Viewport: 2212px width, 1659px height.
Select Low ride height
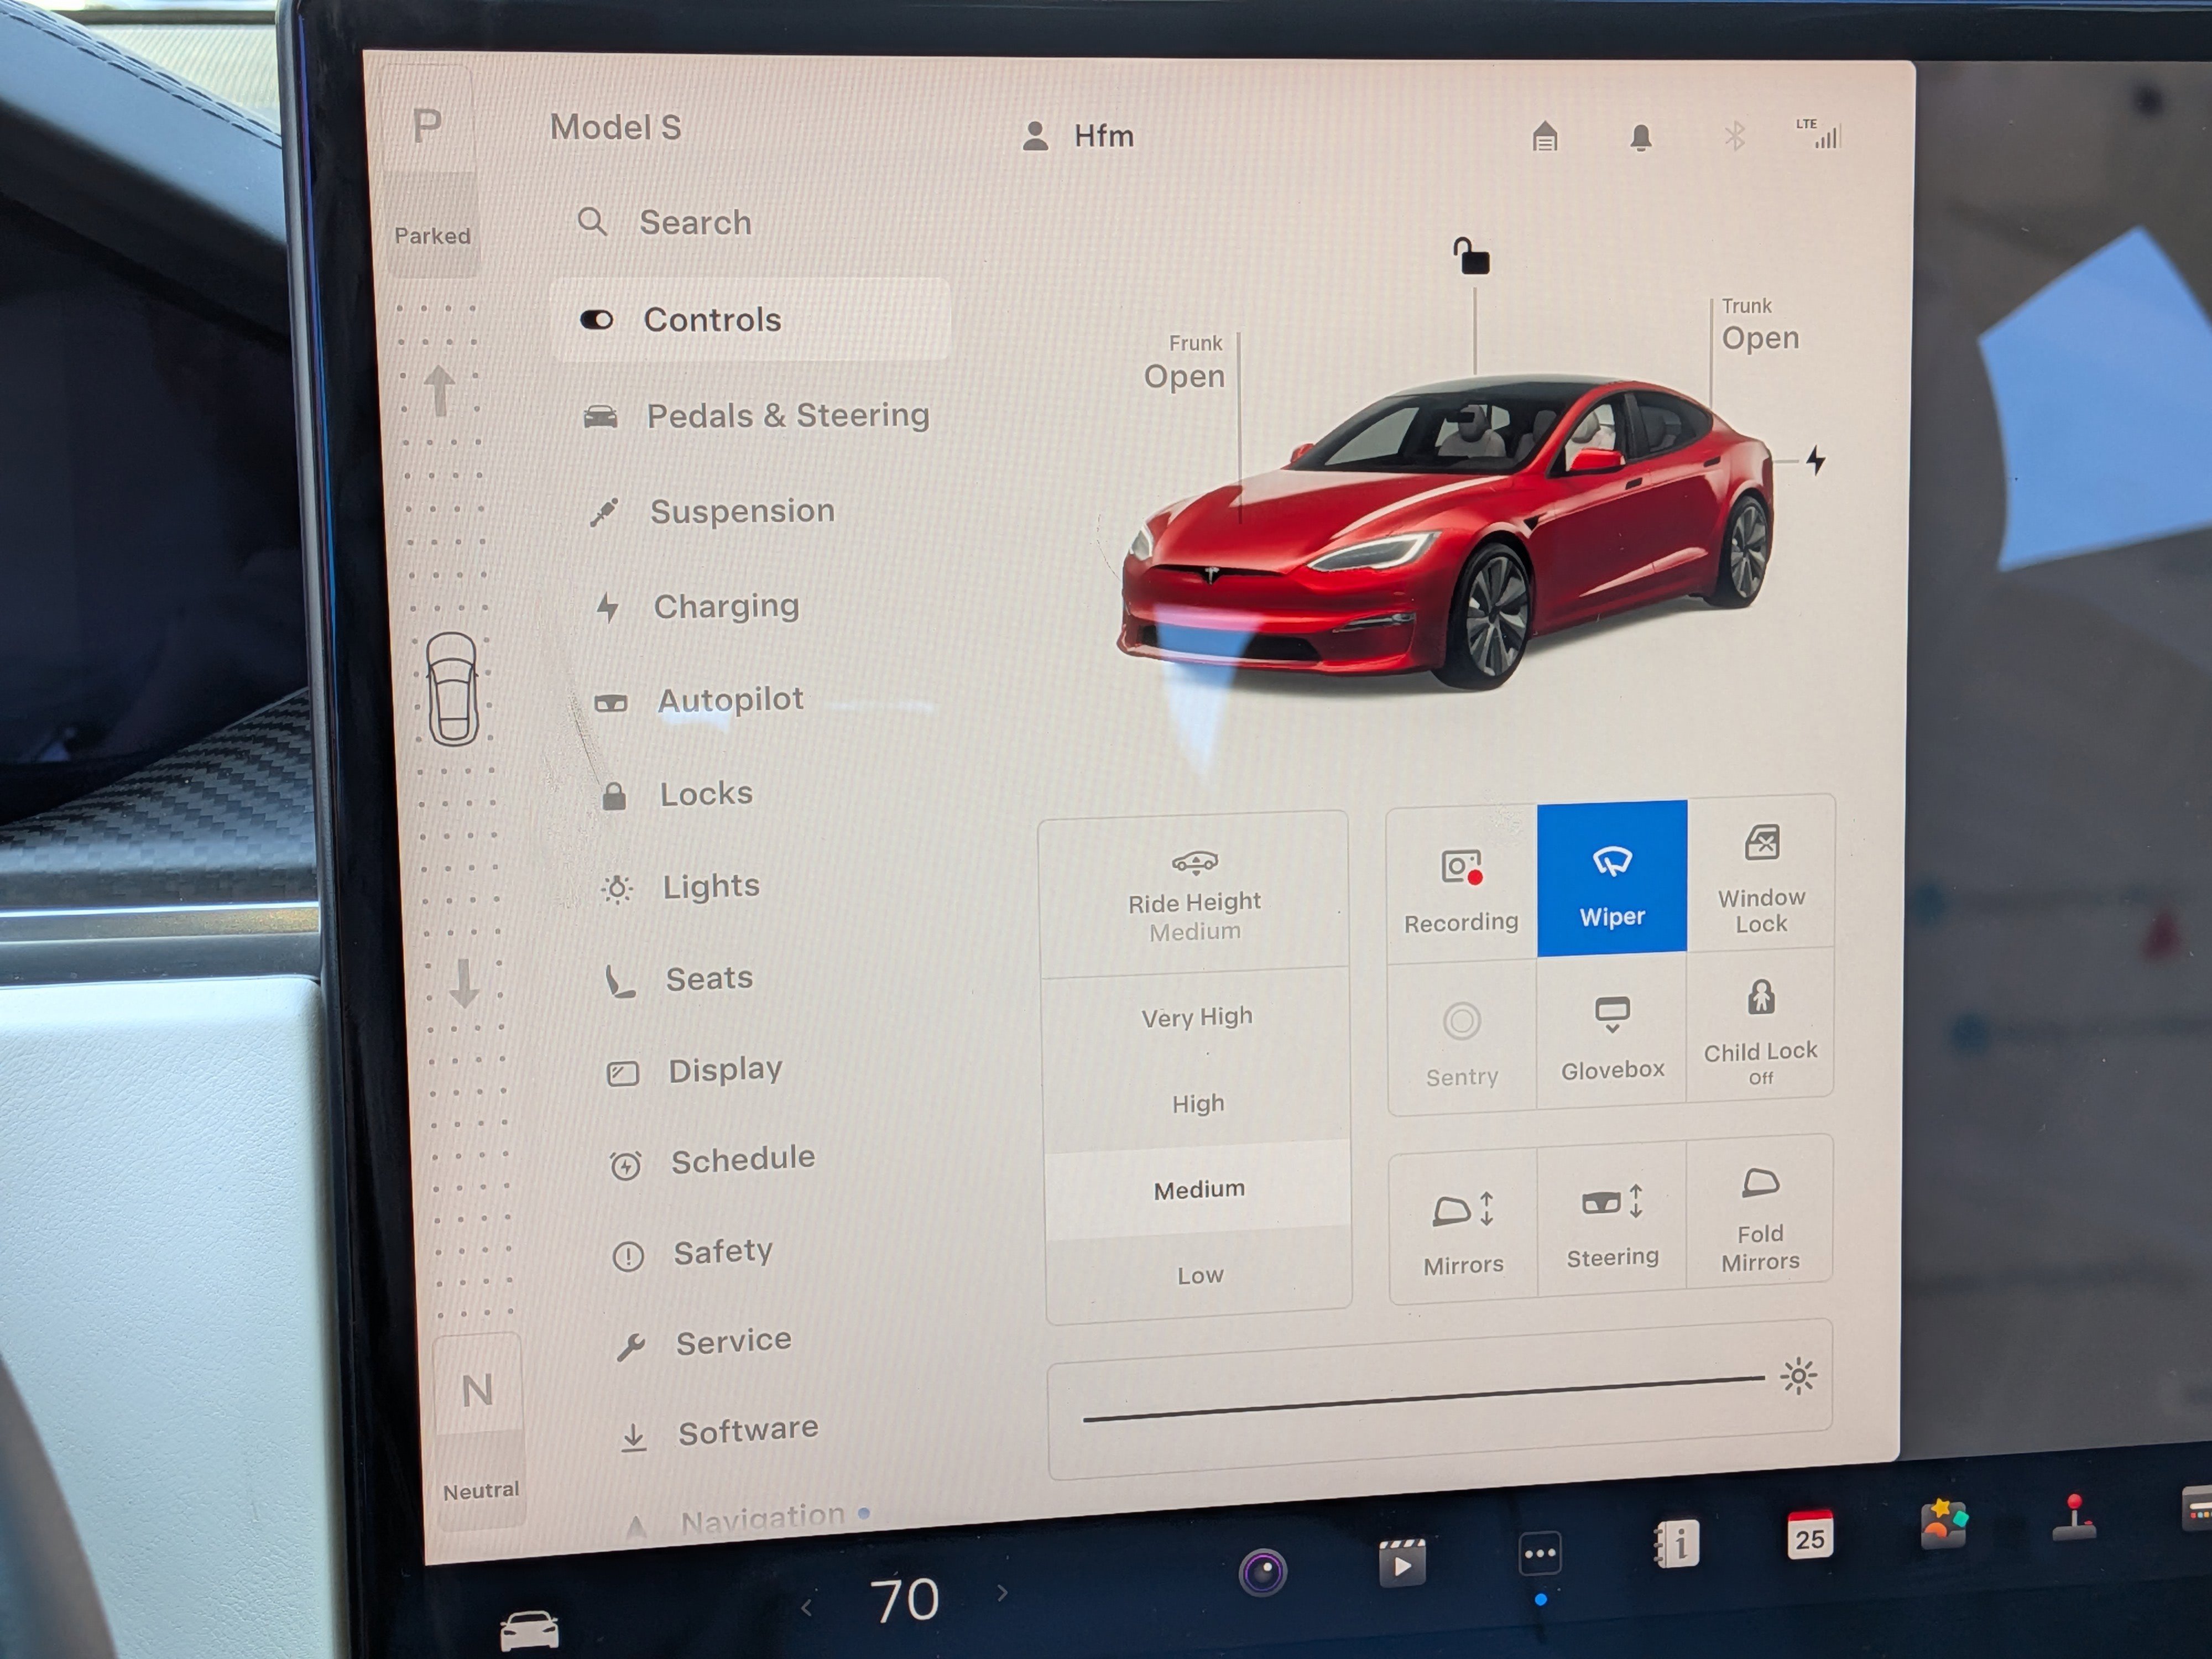point(1199,1274)
